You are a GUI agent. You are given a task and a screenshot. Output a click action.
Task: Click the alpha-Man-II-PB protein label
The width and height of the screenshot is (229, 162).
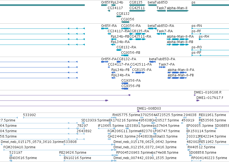coord(181,75)
